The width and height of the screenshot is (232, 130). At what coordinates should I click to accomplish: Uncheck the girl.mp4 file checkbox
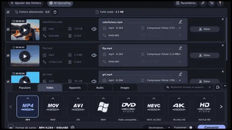click(8, 81)
